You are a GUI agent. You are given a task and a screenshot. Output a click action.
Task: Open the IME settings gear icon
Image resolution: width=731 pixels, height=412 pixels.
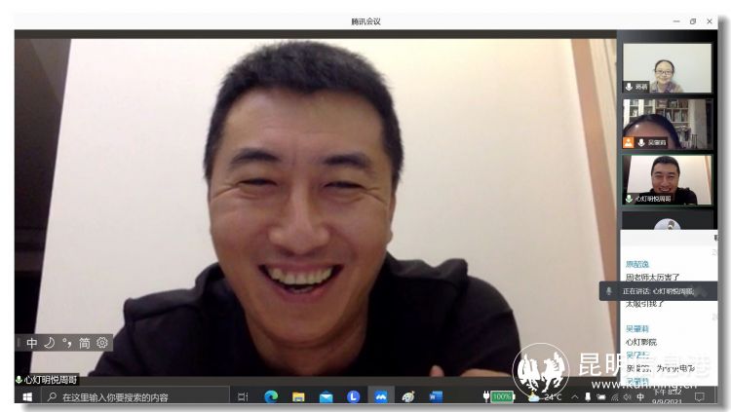tap(102, 343)
